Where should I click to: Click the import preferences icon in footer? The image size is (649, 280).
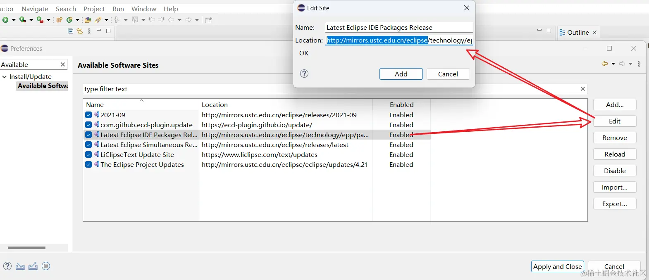pyautogui.click(x=20, y=266)
